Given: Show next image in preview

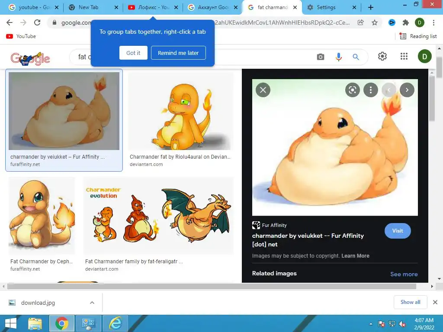Looking at the screenshot, I should click(x=407, y=90).
